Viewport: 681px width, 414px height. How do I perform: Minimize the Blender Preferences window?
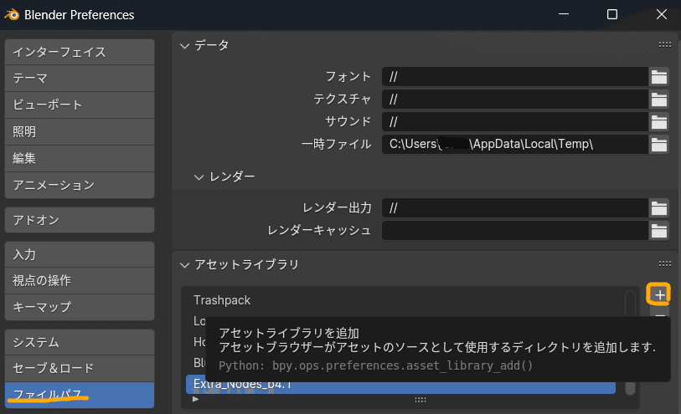564,14
